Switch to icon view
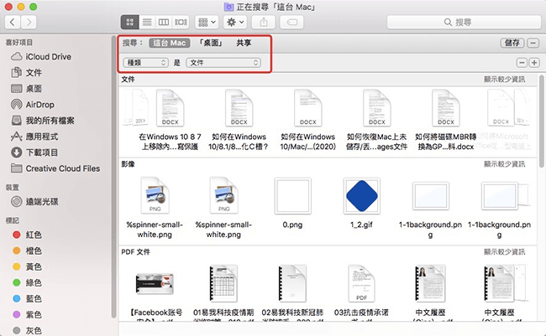This screenshot has width=546, height=336. point(130,23)
